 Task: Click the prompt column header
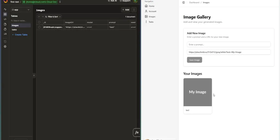119,22
